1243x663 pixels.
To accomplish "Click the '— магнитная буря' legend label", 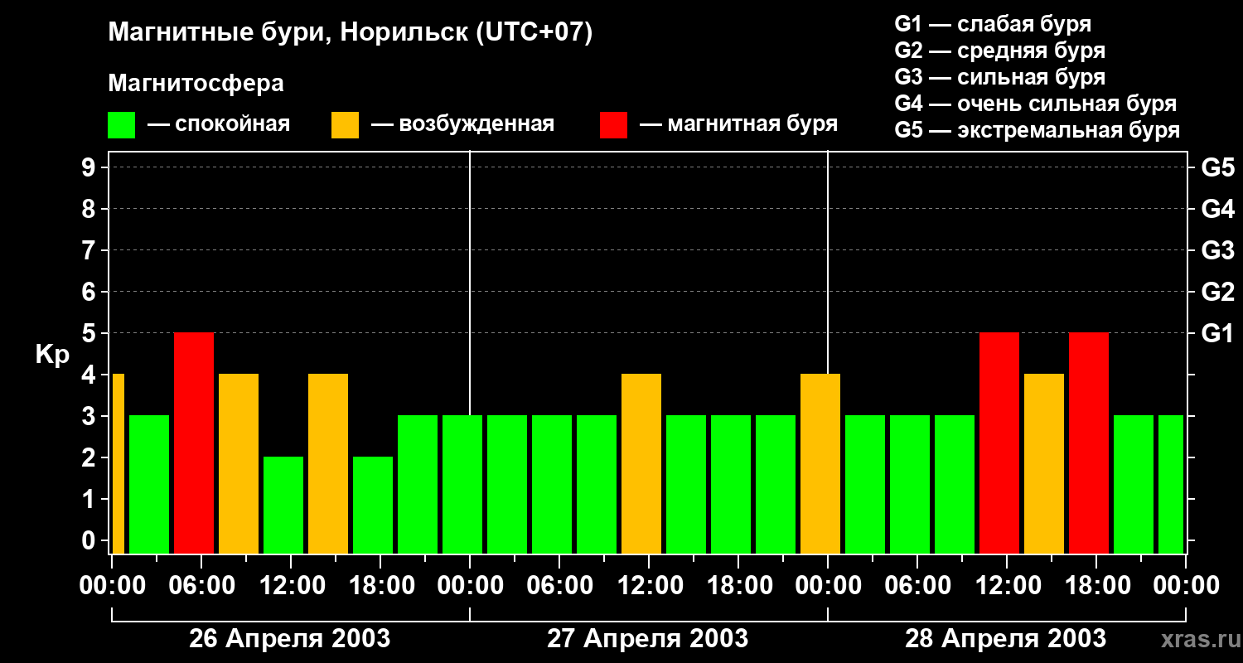I will [x=739, y=125].
